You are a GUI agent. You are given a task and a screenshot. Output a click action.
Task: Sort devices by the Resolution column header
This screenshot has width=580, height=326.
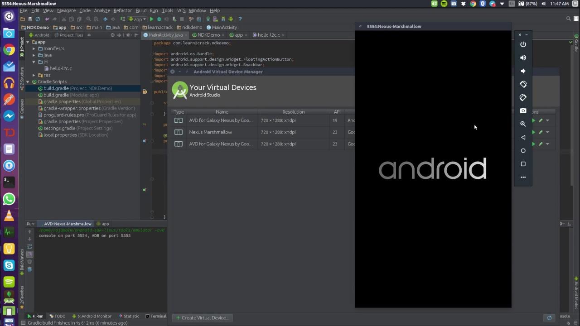pyautogui.click(x=294, y=112)
